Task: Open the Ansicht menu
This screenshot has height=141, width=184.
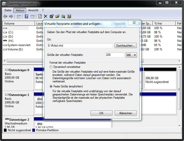Action: (x=33, y=10)
